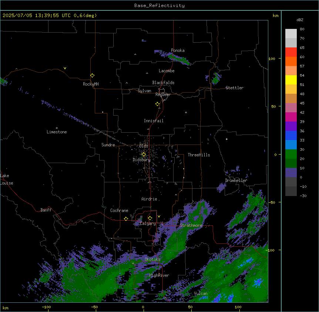Click the HighRiver label

pyautogui.click(x=159, y=275)
